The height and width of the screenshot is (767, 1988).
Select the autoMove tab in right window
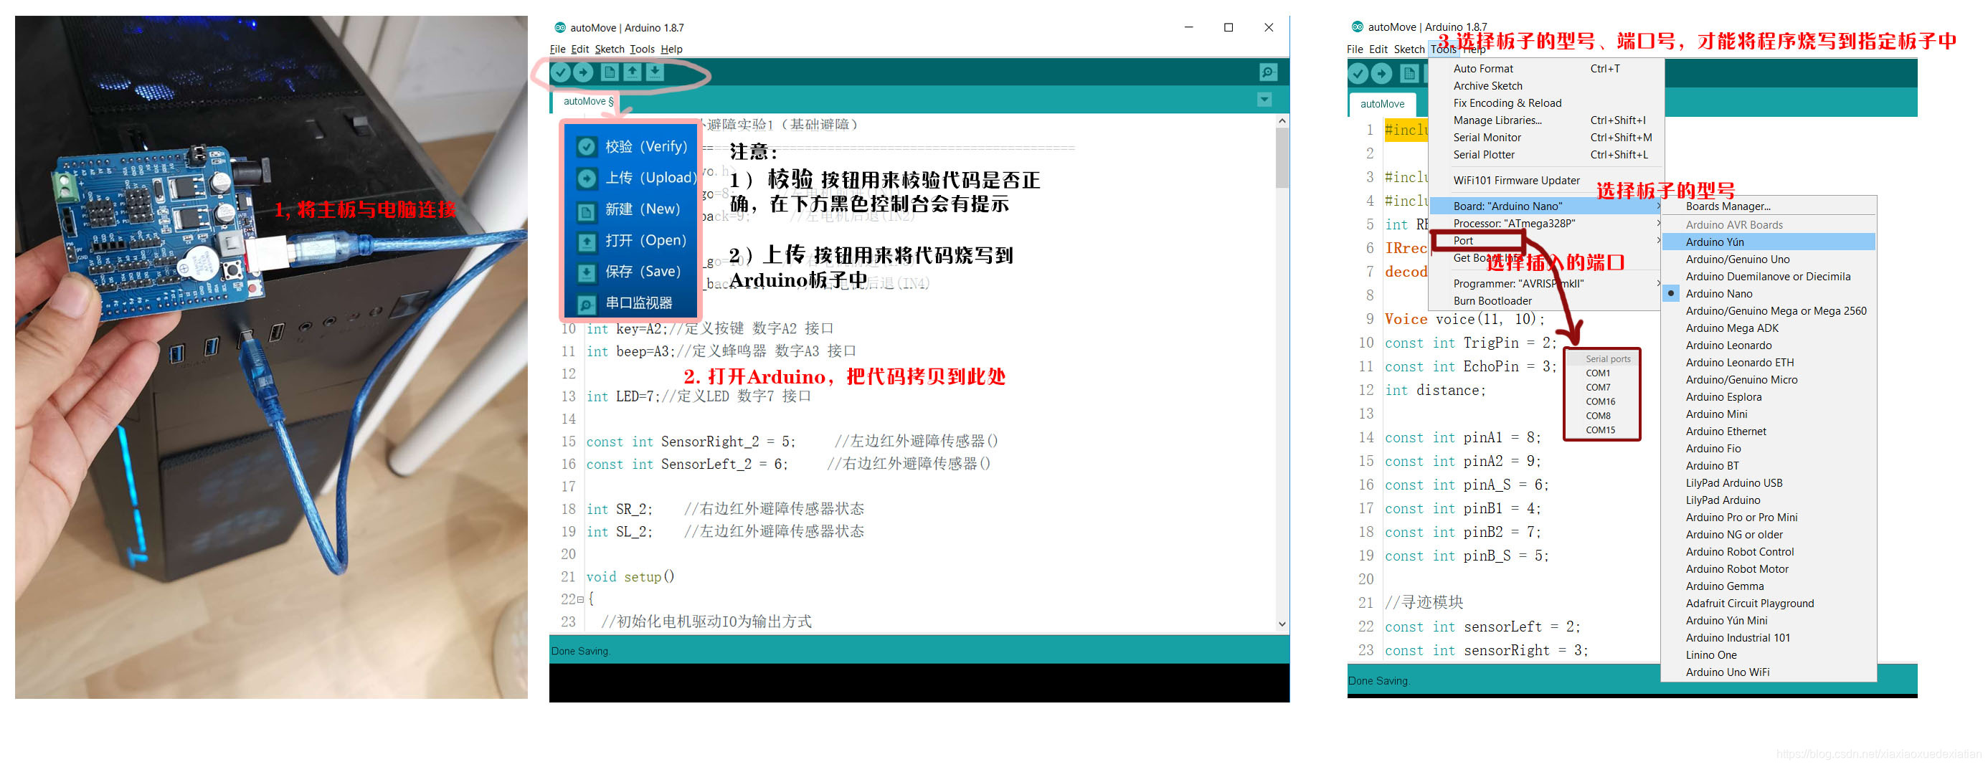(x=1382, y=103)
